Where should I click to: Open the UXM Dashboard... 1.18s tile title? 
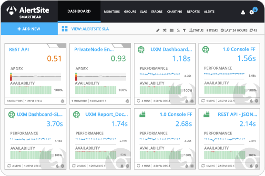(x=171, y=50)
